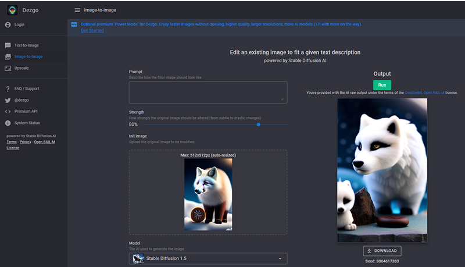This screenshot has width=465, height=267.
Task: Click the Premium API code icon
Action: tap(8, 112)
